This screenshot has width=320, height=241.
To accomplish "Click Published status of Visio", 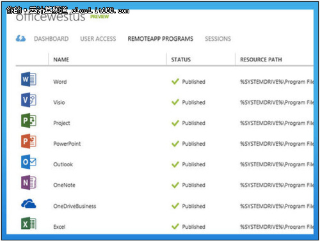I will click(193, 102).
